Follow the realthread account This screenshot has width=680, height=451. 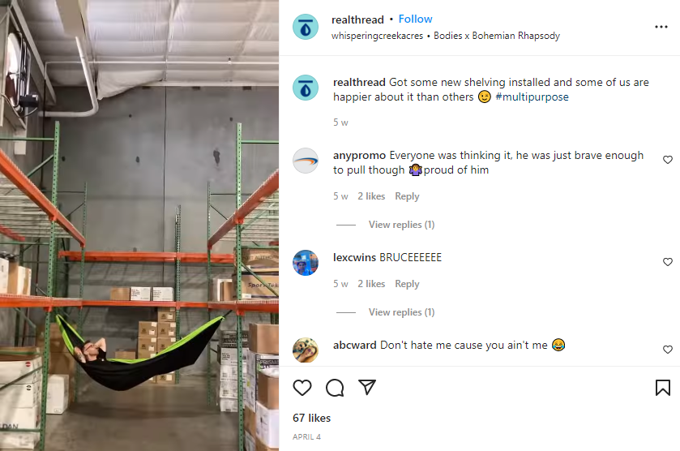pos(415,19)
